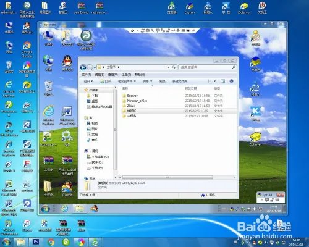
Task: Select the Netman_office folder
Action: pos(135,101)
